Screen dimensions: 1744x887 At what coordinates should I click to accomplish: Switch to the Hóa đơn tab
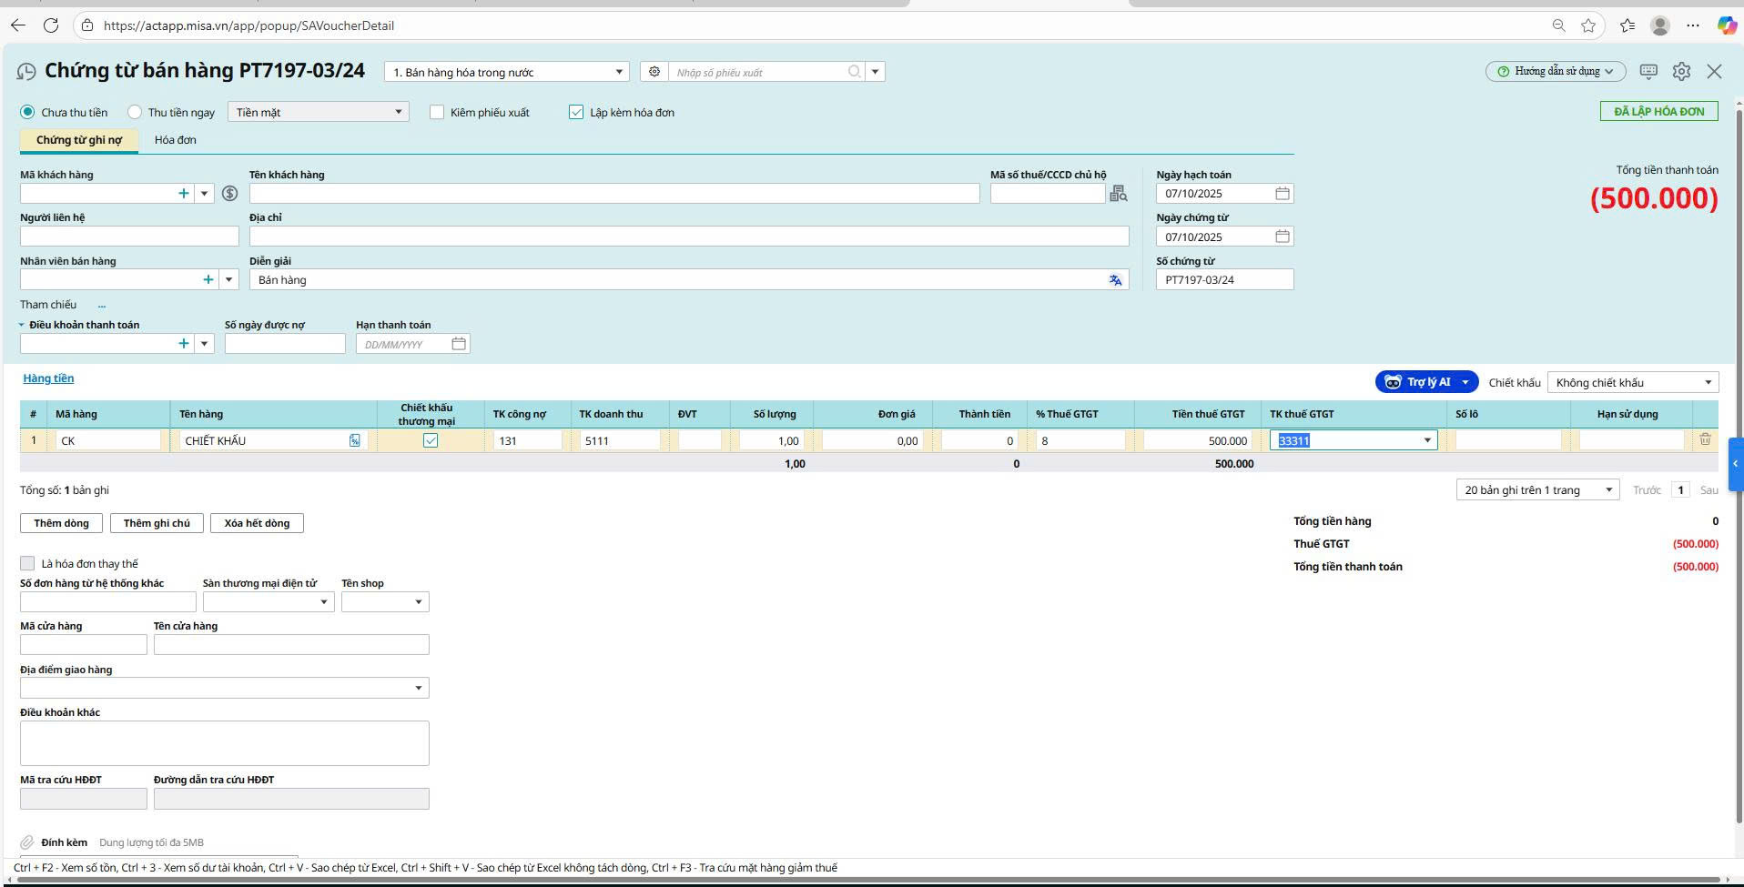tap(176, 140)
